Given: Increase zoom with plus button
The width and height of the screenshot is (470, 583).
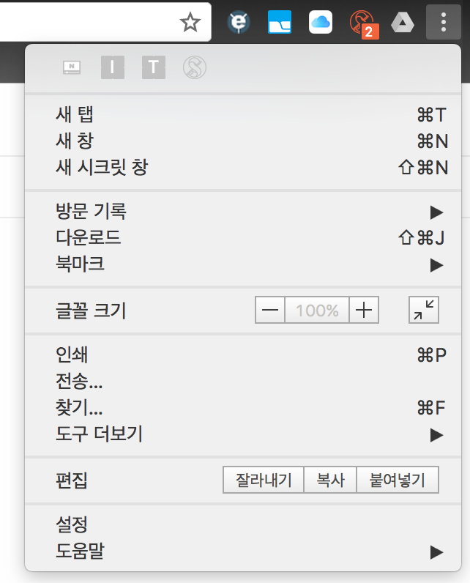Looking at the screenshot, I should click(x=364, y=310).
